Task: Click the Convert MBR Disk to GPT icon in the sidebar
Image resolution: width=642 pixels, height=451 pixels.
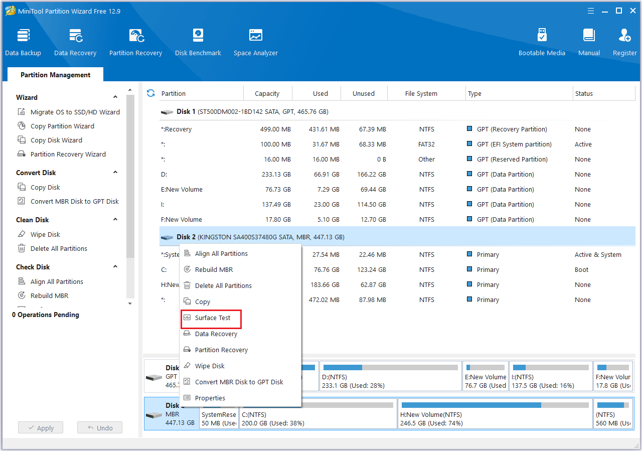Action: tap(22, 201)
